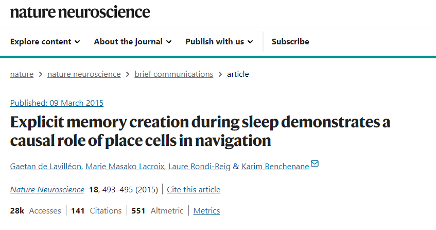
Task: View the article Metrics page
Action: [206, 211]
